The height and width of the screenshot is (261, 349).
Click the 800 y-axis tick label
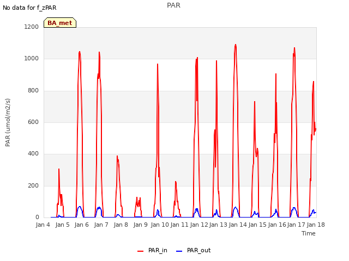click(x=33, y=91)
